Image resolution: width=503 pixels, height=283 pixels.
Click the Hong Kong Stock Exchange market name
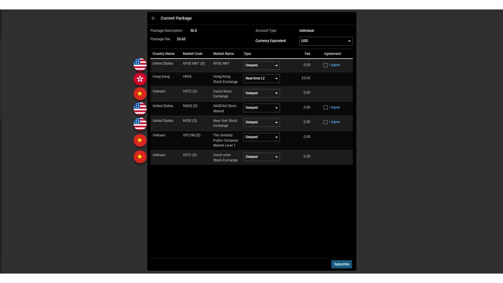click(x=226, y=79)
